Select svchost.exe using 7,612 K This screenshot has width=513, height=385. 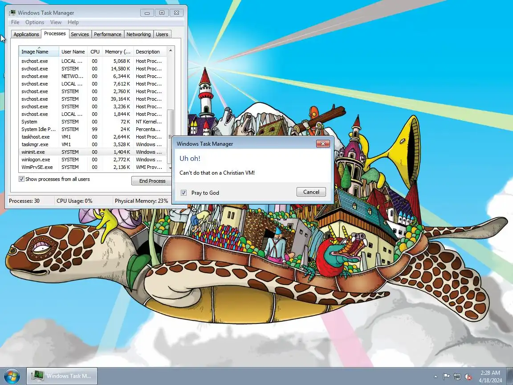93,84
